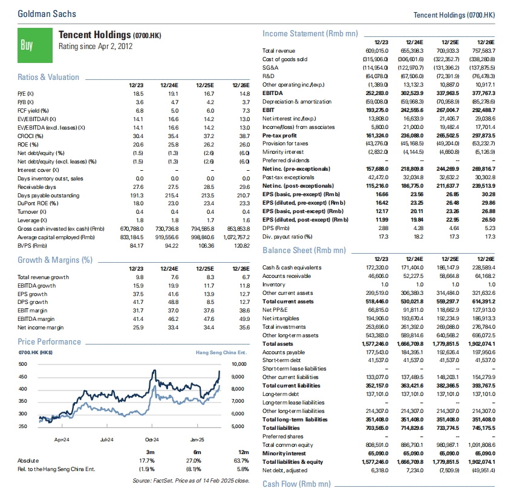Click the ROE (%) row label
This screenshot has width=511, height=488.
coord(28,145)
